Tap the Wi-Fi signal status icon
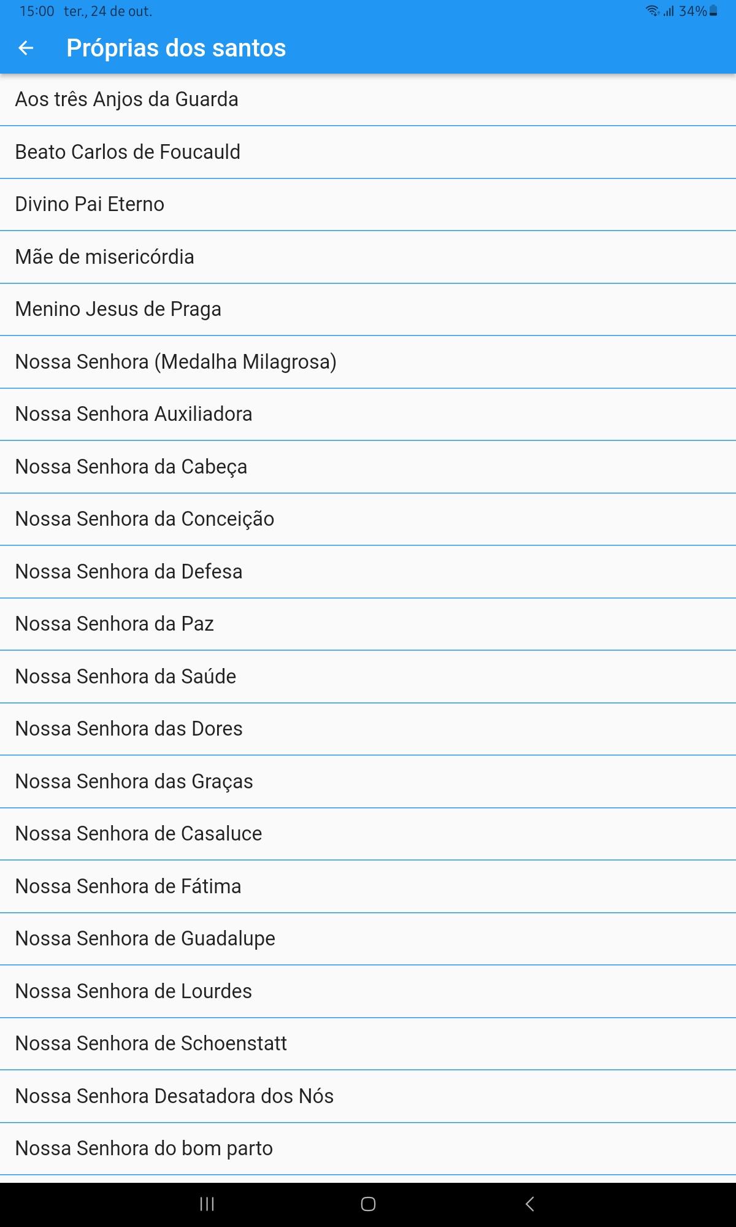Image resolution: width=736 pixels, height=1227 pixels. [x=653, y=11]
